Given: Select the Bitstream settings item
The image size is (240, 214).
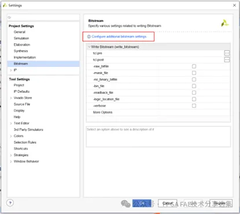Looking at the screenshot, I should 43,63.
